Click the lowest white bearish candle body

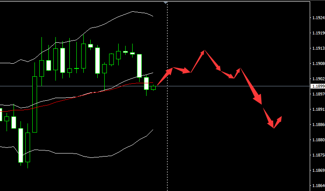(x=21, y=145)
